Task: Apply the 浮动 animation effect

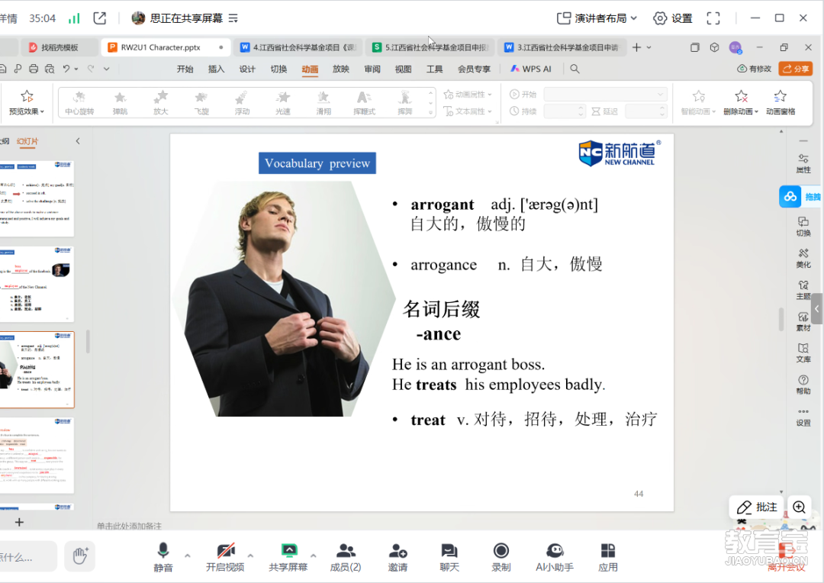Action: 243,102
